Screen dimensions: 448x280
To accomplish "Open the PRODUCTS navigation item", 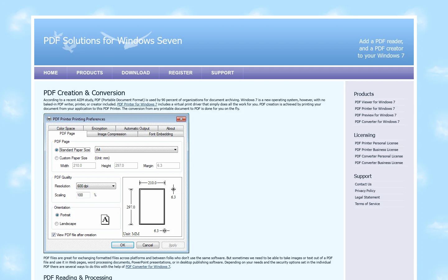I will tap(90, 73).
